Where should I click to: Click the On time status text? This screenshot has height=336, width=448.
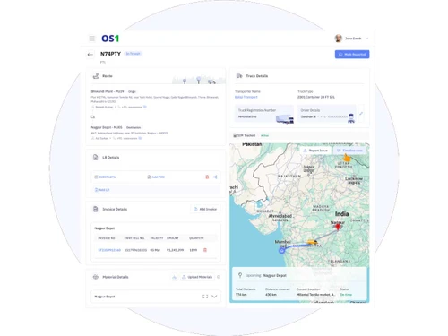coord(346,295)
